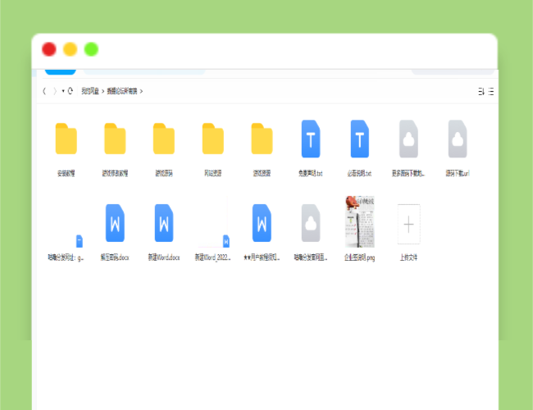Switch to list view icon
The height and width of the screenshot is (410, 533).
click(491, 92)
